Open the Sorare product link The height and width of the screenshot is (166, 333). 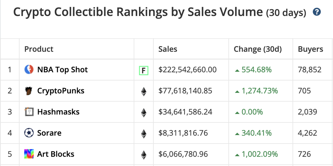[49, 133]
